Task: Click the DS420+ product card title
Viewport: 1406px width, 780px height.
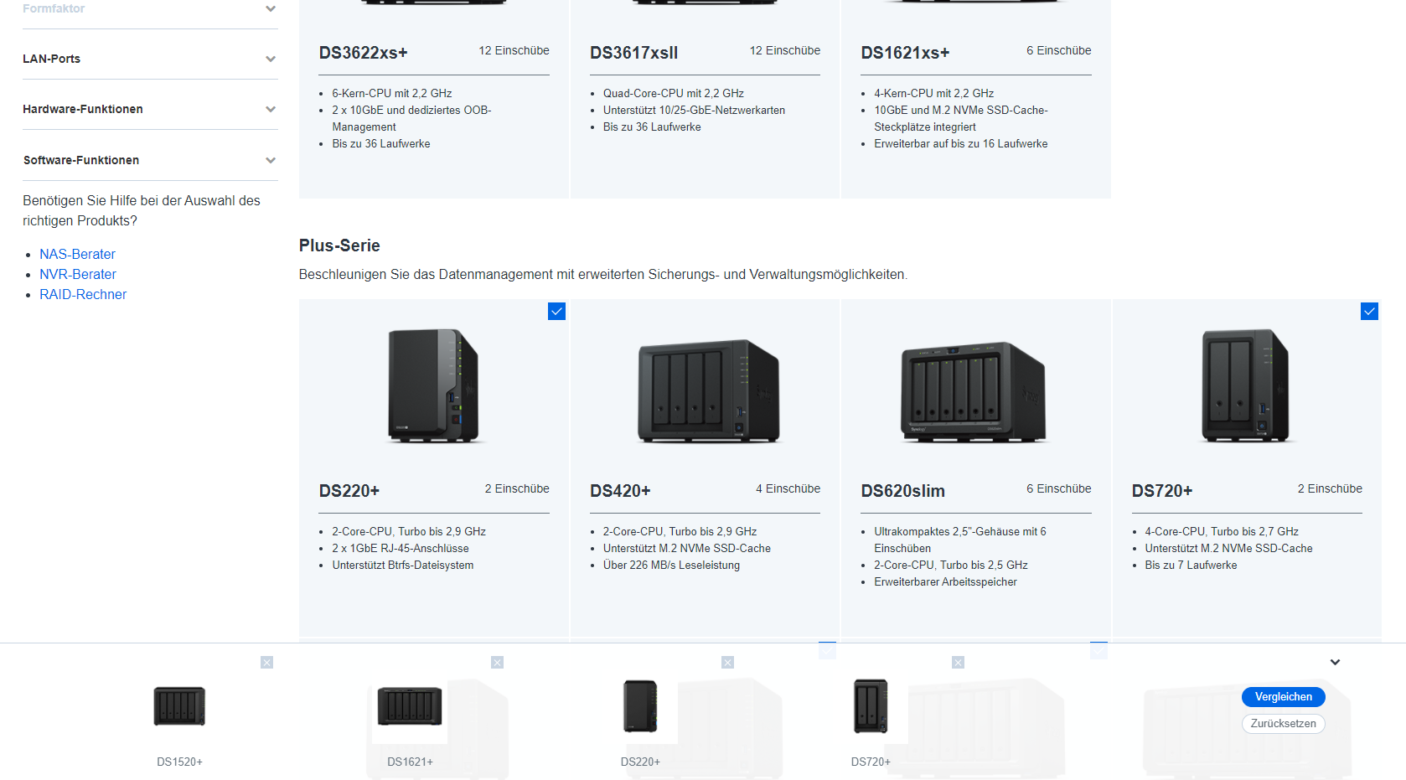Action: tap(620, 491)
